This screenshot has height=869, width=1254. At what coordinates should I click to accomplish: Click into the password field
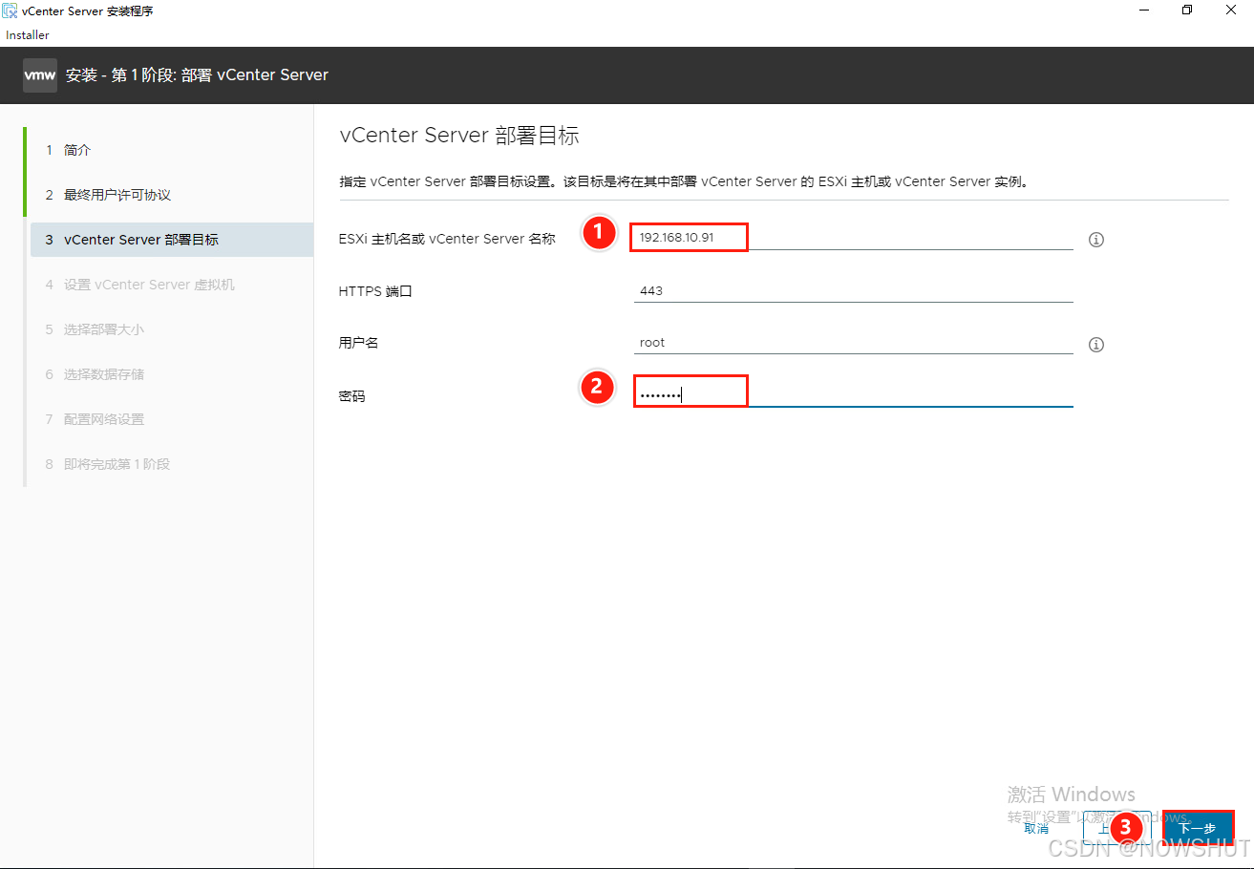[853, 394]
